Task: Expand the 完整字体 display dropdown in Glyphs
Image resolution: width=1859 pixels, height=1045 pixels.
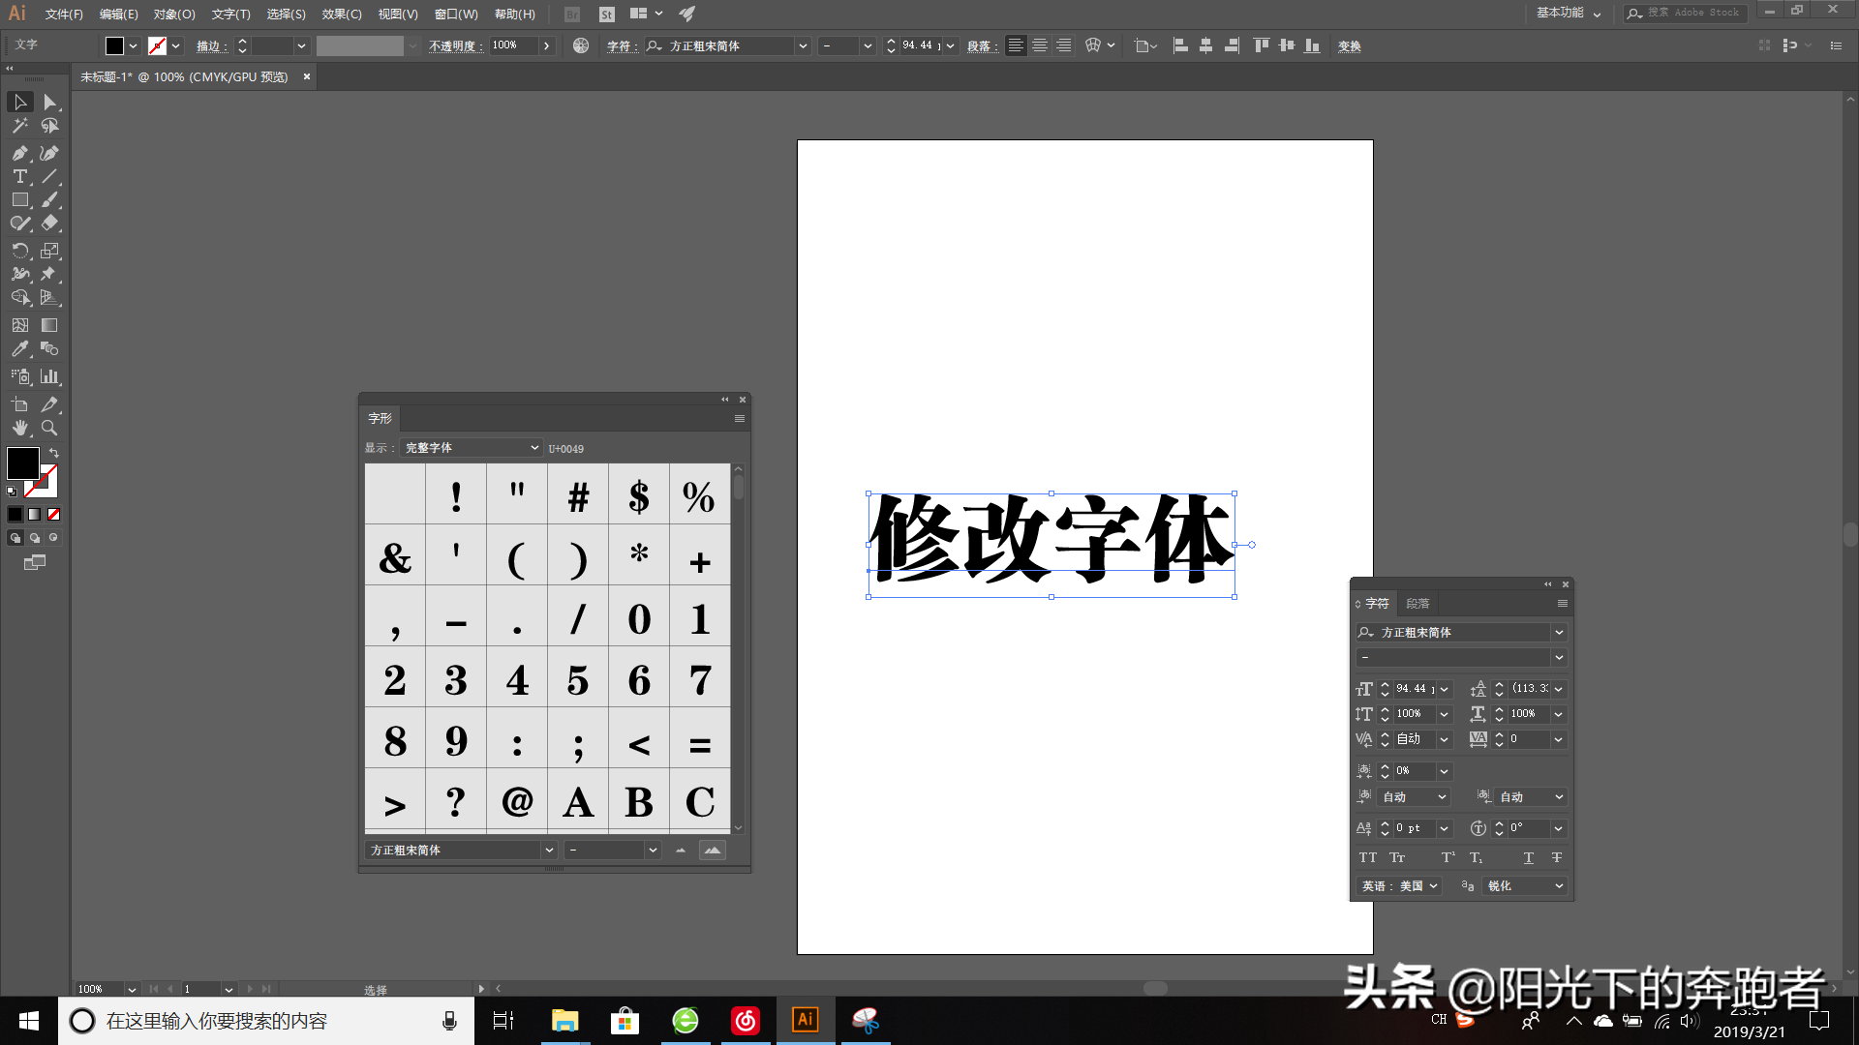Action: (x=472, y=448)
